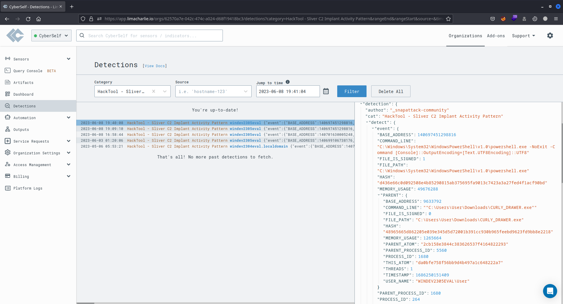Click the Jump to time info icon
Screen dimensions: 563x304
coord(288,82)
